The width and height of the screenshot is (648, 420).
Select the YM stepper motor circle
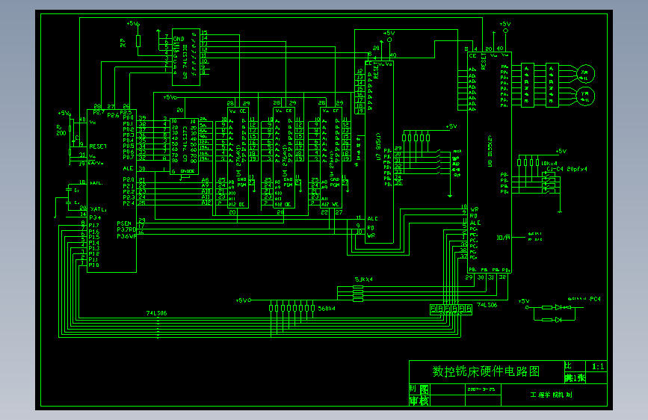585,96
